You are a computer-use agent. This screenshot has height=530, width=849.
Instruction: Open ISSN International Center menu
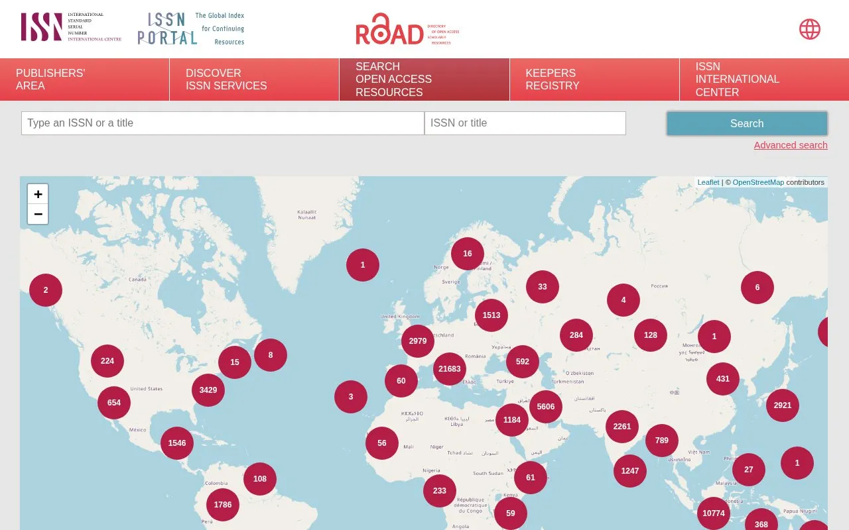click(x=764, y=79)
